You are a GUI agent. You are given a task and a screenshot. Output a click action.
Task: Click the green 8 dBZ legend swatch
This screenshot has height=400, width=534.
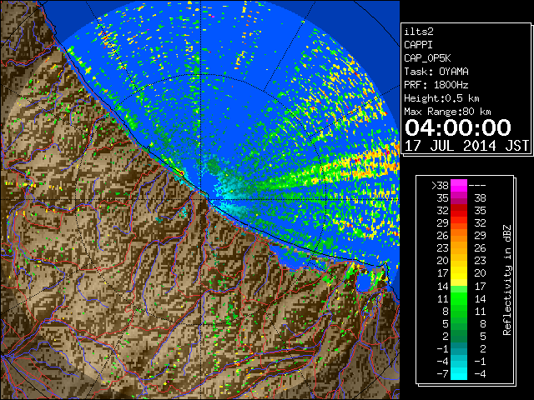[459, 311]
